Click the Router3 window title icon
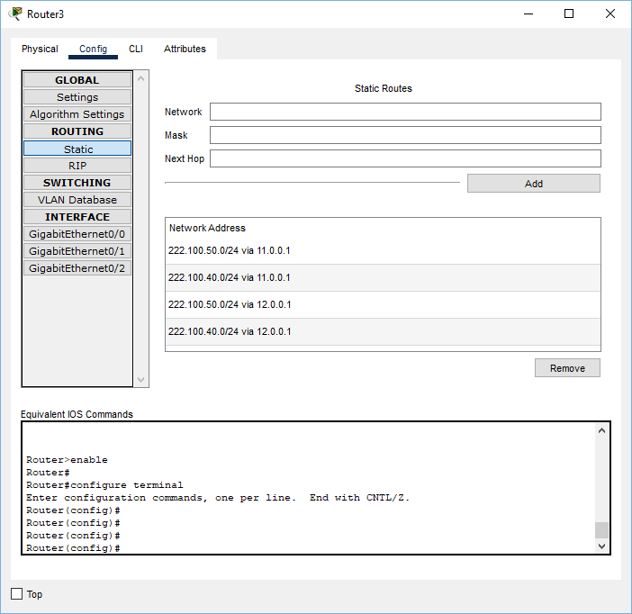The image size is (632, 614). pos(15,14)
